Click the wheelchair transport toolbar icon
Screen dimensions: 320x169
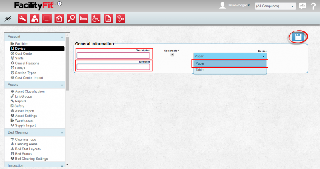coord(96,18)
